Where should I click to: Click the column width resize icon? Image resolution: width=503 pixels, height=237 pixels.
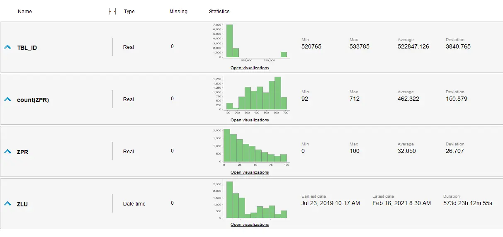click(x=112, y=12)
